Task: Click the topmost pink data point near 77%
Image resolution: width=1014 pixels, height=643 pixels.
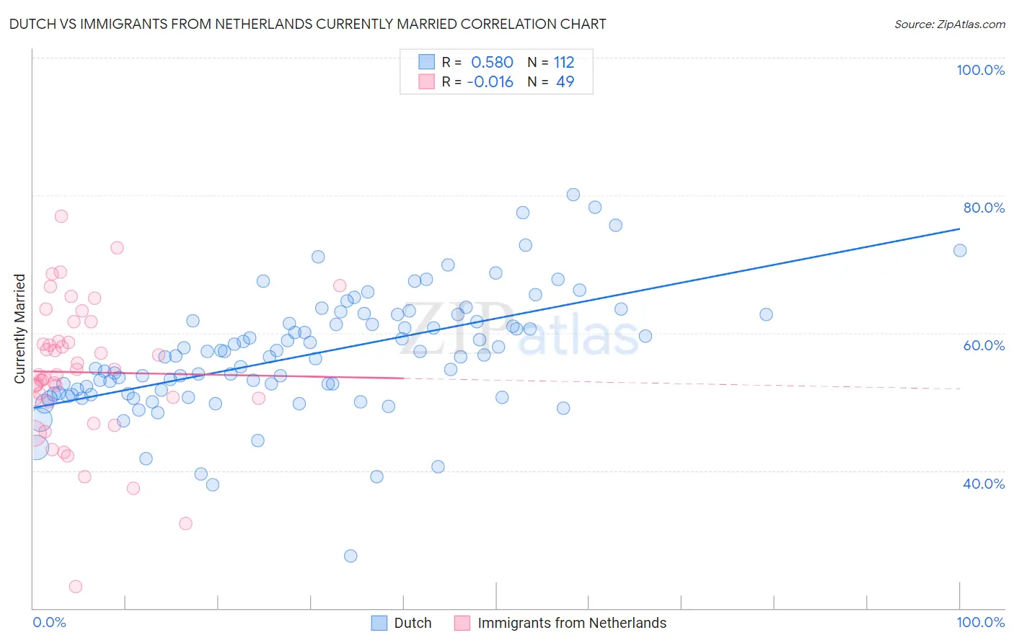Action: pos(61,216)
